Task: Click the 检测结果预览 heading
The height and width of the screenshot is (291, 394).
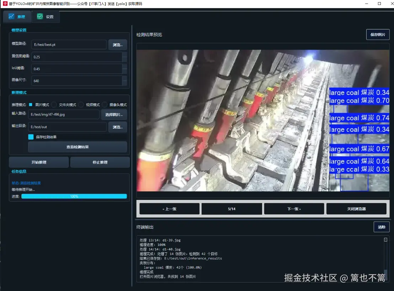Action: click(149, 35)
